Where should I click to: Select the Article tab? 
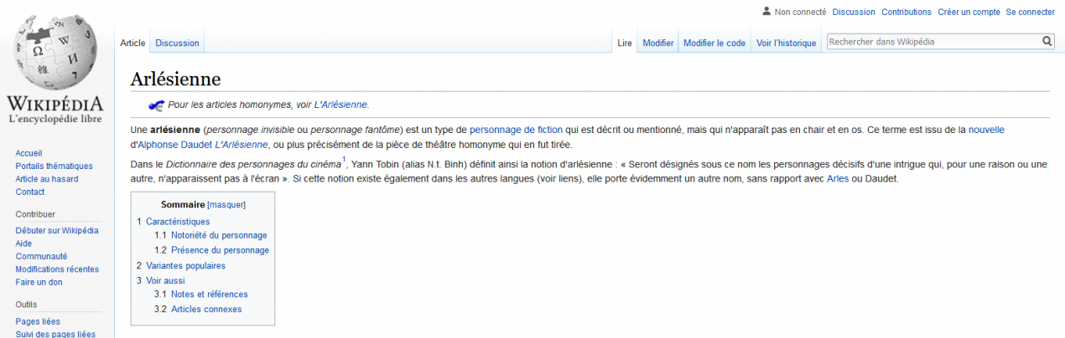pos(132,43)
